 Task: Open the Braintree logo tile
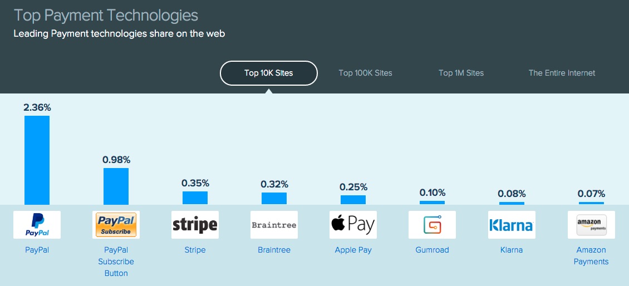[x=274, y=225]
